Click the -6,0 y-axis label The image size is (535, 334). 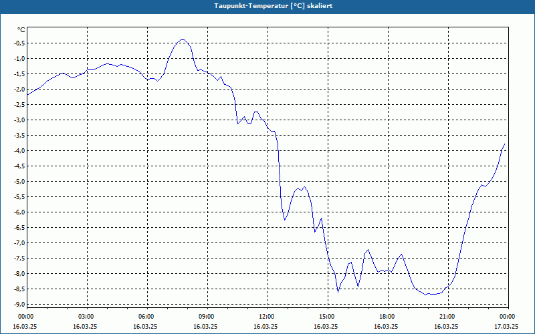coord(19,212)
